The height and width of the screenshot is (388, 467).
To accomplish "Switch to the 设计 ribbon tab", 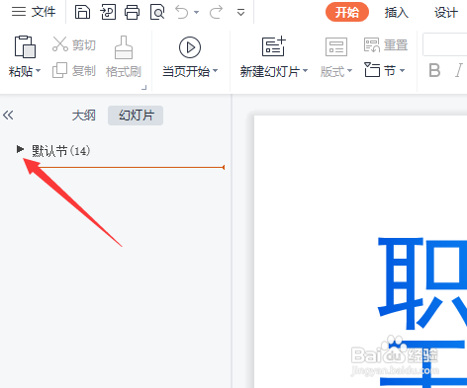I will click(x=446, y=13).
